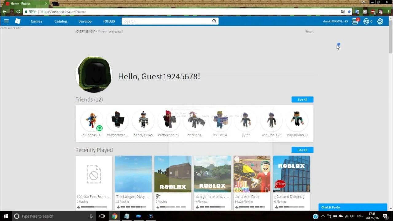Click the help question mark tray icon
This screenshot has height=221, width=393.
pyautogui.click(x=315, y=216)
